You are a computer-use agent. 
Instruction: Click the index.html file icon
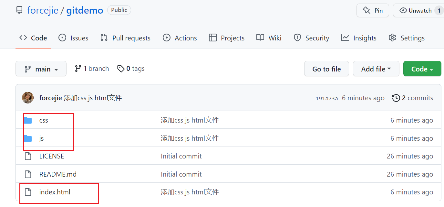pyautogui.click(x=28, y=192)
